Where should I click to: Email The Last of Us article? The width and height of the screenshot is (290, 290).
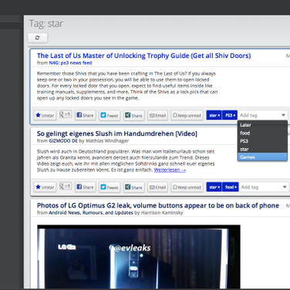coord(158,115)
